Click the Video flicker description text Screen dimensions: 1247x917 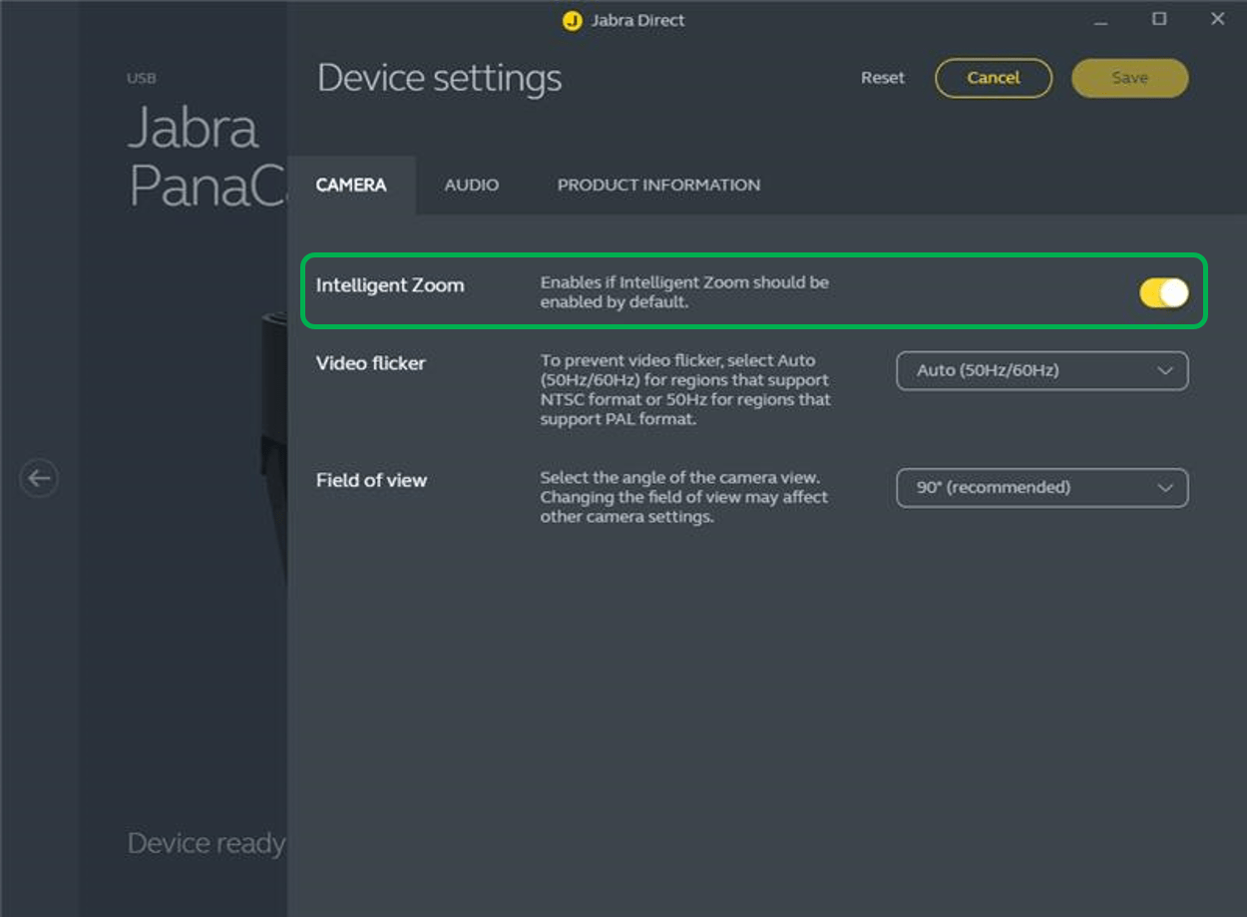[x=685, y=390]
